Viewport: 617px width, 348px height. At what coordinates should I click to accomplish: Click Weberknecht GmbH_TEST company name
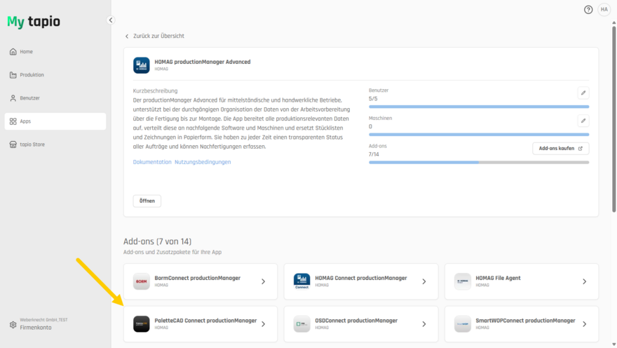click(43, 320)
